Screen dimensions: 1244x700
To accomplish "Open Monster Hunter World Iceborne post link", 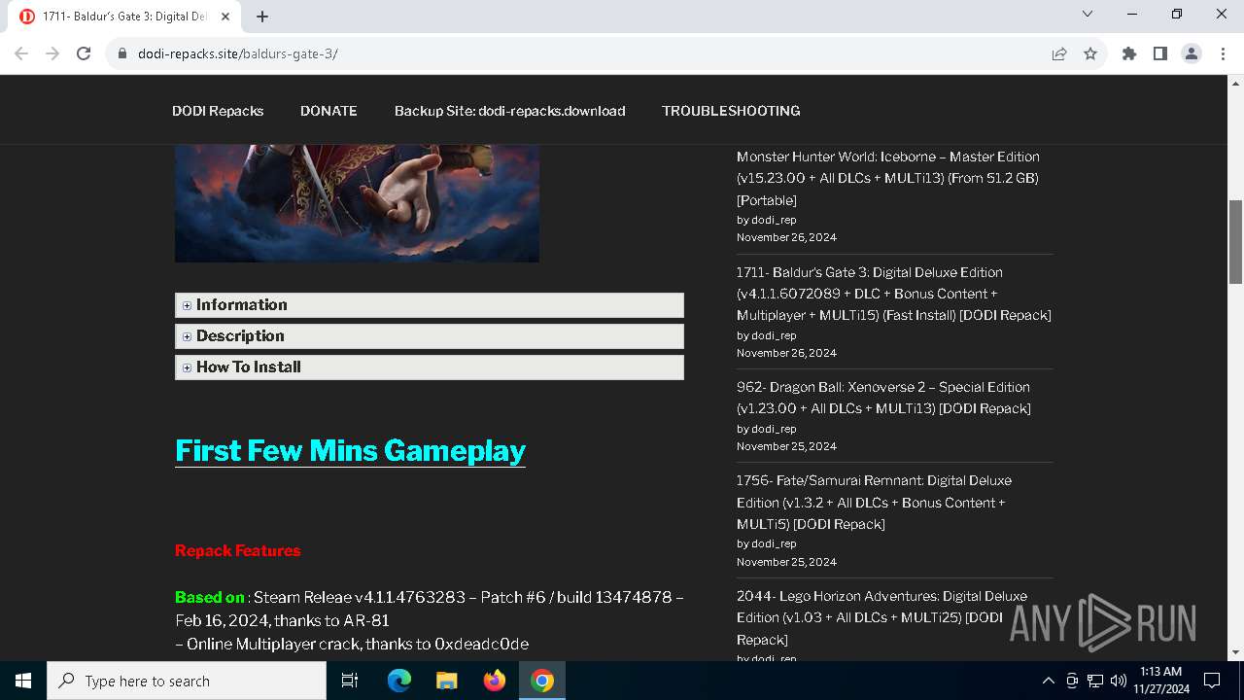I will (x=888, y=178).
